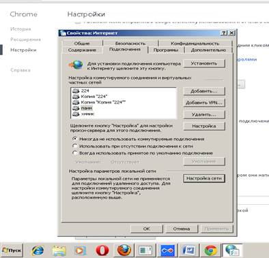
Task: Click the Настройка proxy button
Action: [x=204, y=126]
